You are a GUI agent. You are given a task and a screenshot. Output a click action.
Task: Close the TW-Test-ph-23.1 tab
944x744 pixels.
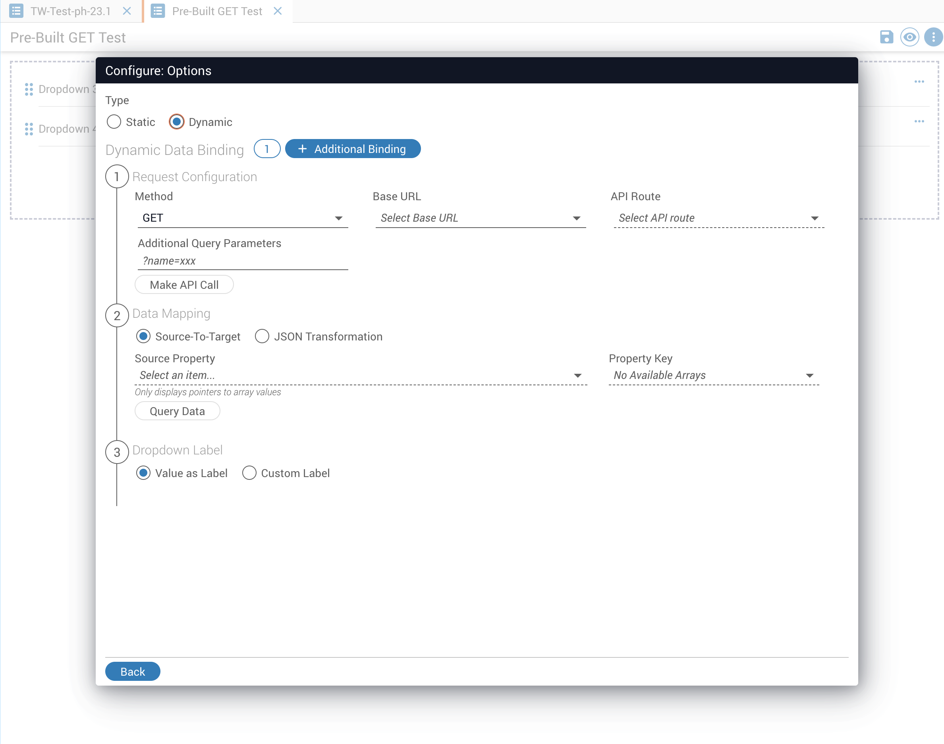(127, 11)
